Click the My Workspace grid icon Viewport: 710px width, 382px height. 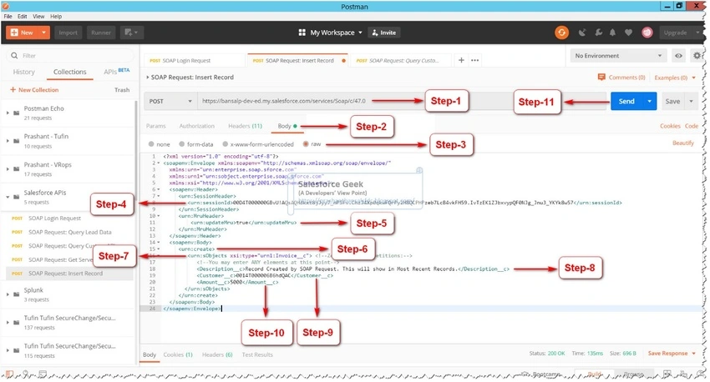pyautogui.click(x=302, y=33)
